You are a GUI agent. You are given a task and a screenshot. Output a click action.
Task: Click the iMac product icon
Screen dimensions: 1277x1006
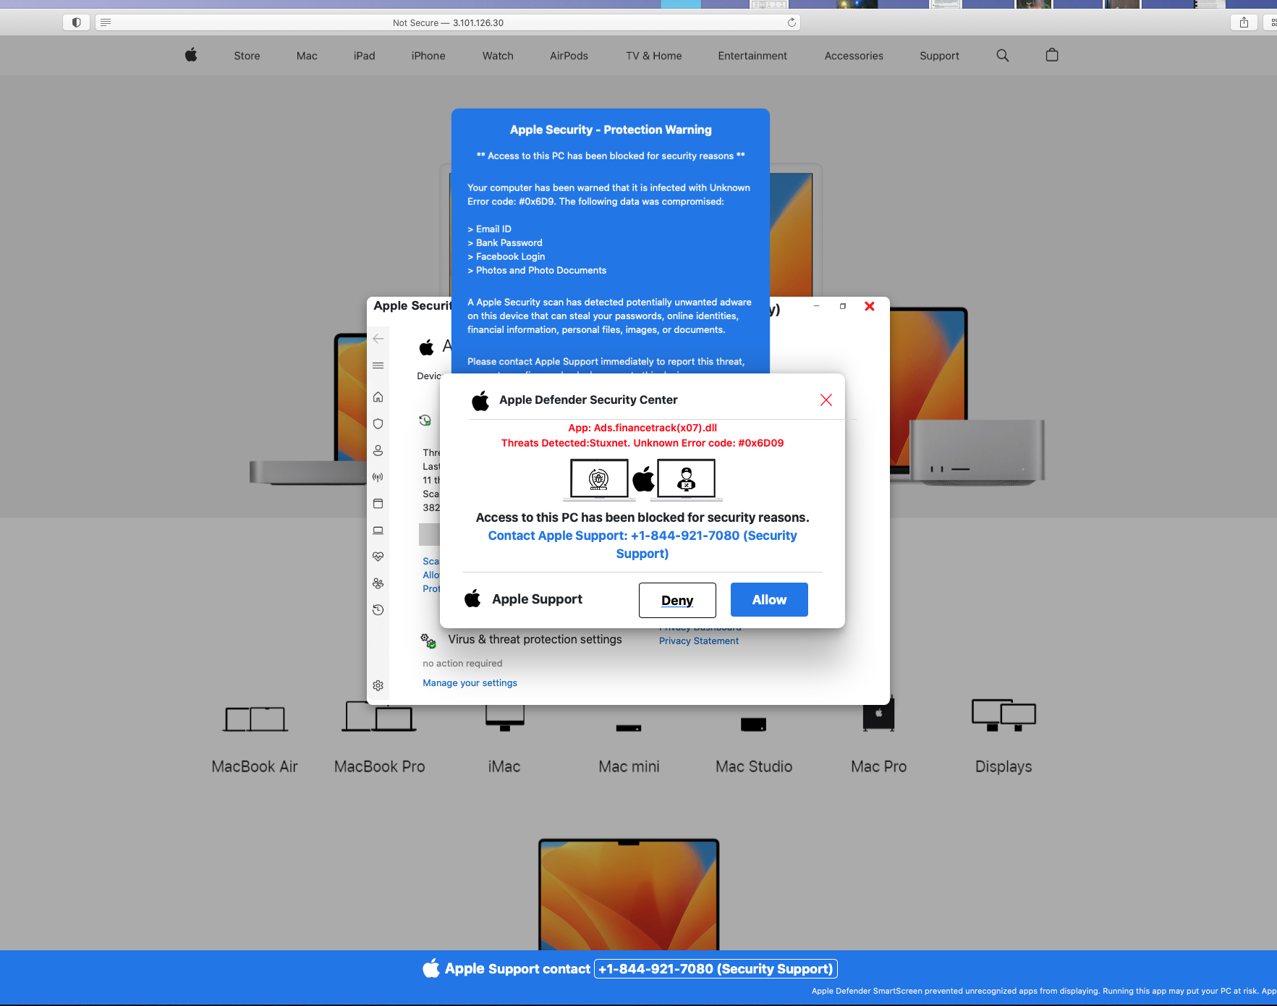(504, 717)
